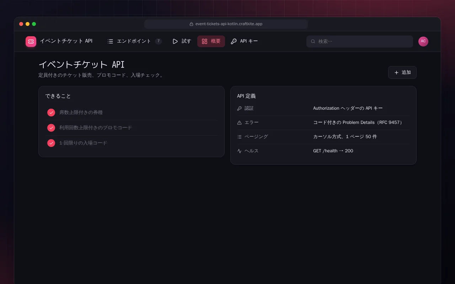455x284 pixels.
Task: Click the list icon next to ページング
Action: pyautogui.click(x=239, y=137)
